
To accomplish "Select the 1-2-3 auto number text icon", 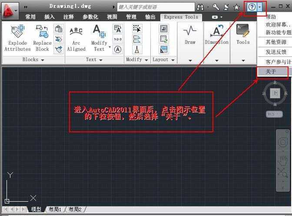I will point(118,39).
